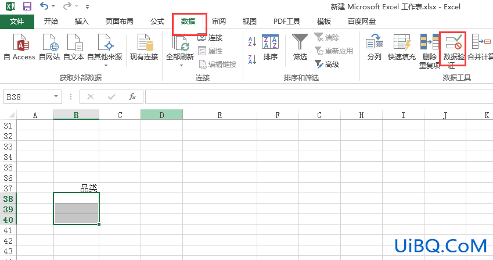Open 现有连接 existing connections
Screen dimensions: 493x260
144,48
